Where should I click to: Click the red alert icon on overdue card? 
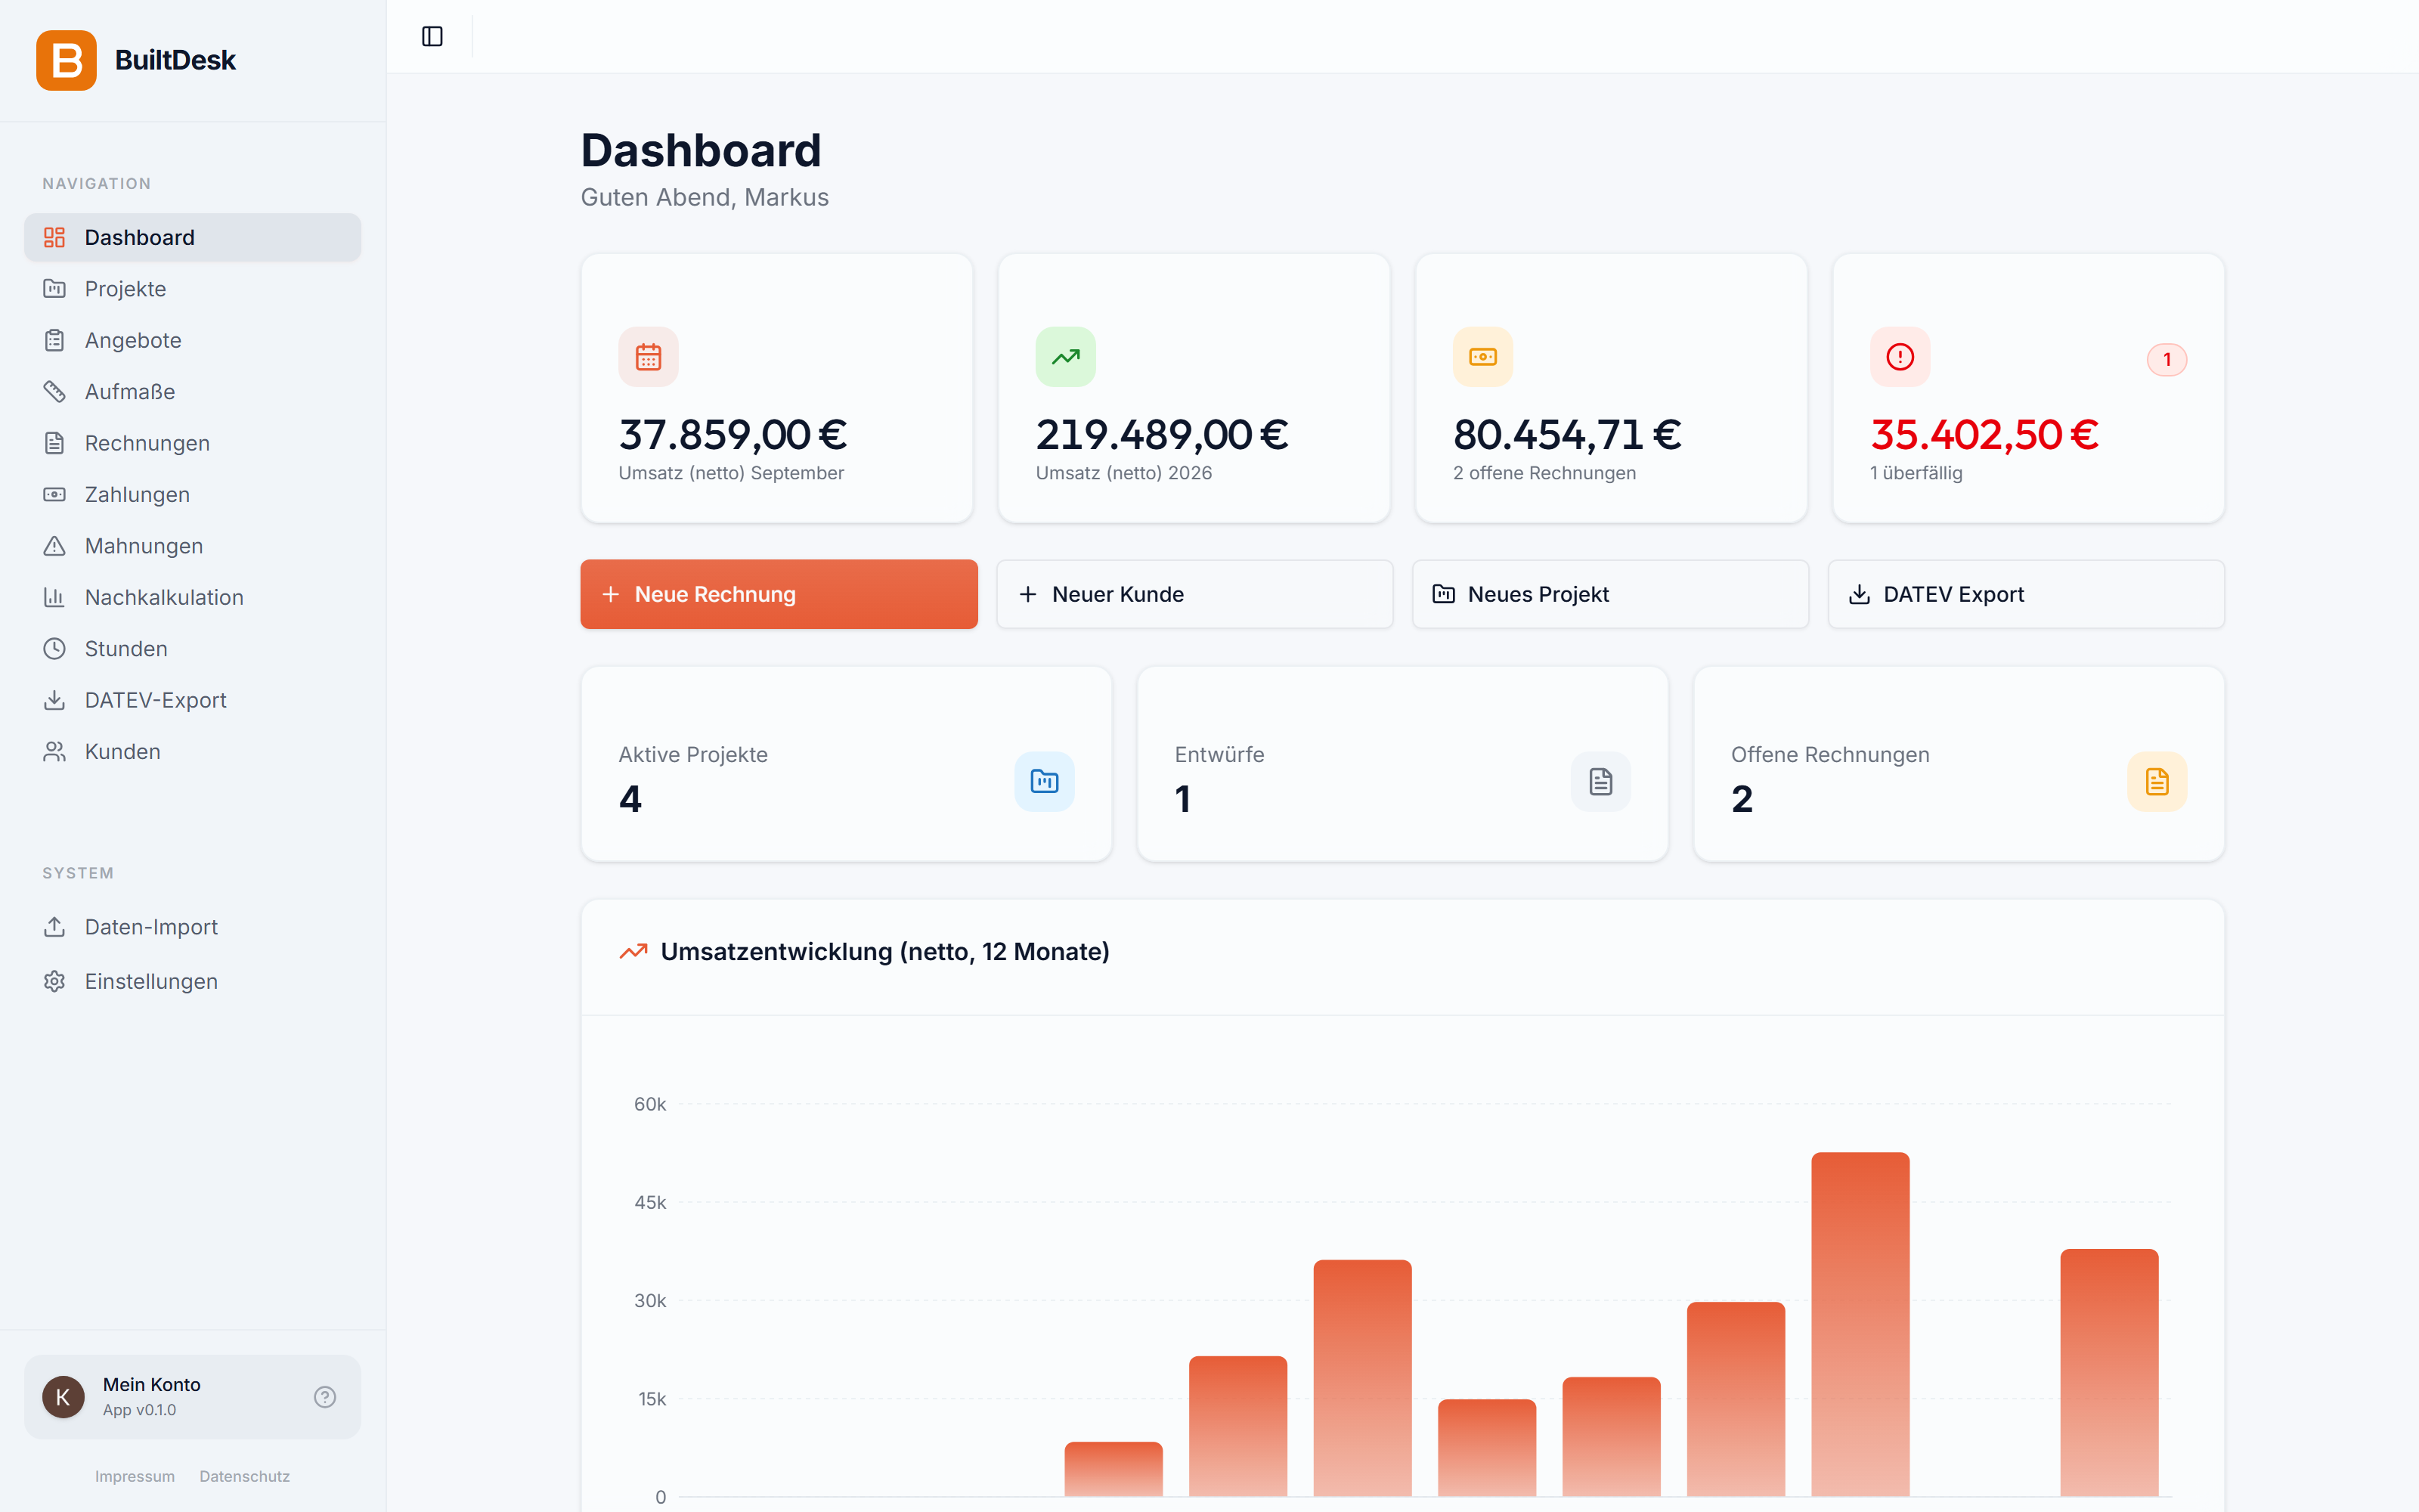[1899, 357]
